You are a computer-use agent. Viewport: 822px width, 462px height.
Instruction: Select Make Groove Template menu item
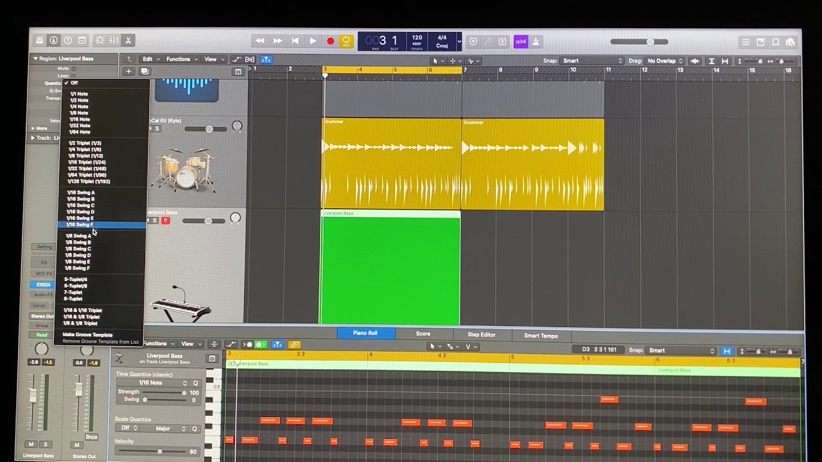[x=87, y=335]
